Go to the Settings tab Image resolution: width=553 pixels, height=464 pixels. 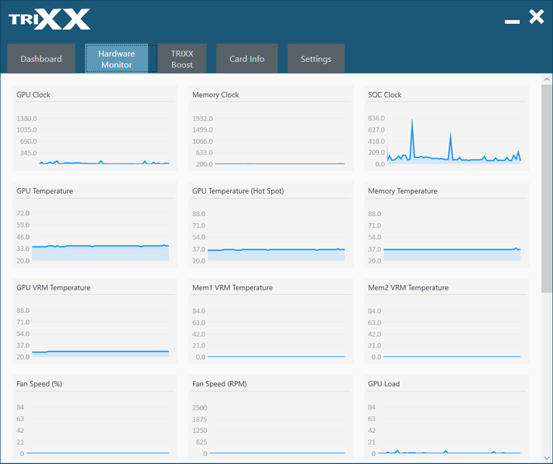[316, 59]
